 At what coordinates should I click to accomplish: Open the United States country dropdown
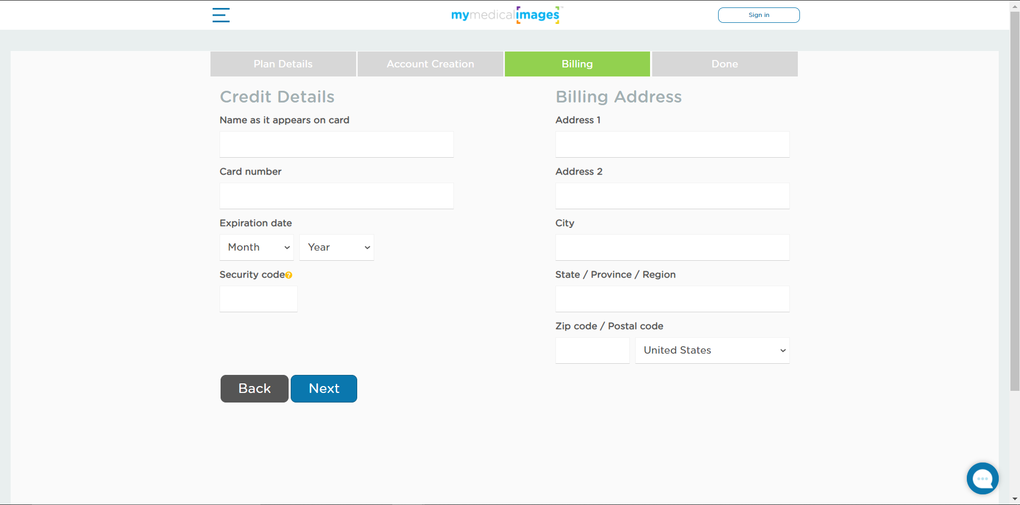712,350
